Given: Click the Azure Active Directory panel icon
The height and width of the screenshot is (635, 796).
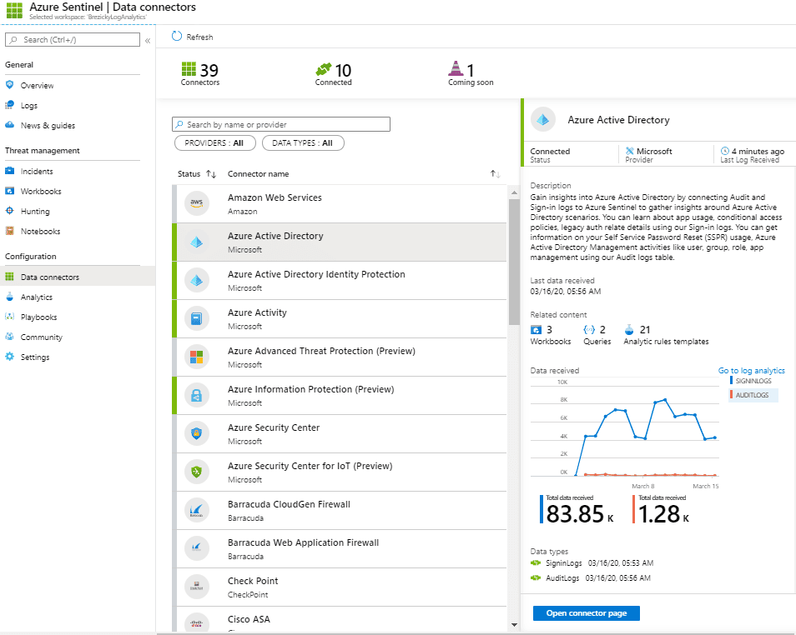Looking at the screenshot, I should point(542,120).
